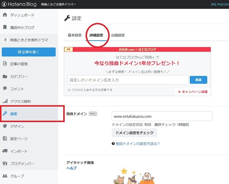
Task: Click the カテゴリー folder icon
Action: point(5,76)
